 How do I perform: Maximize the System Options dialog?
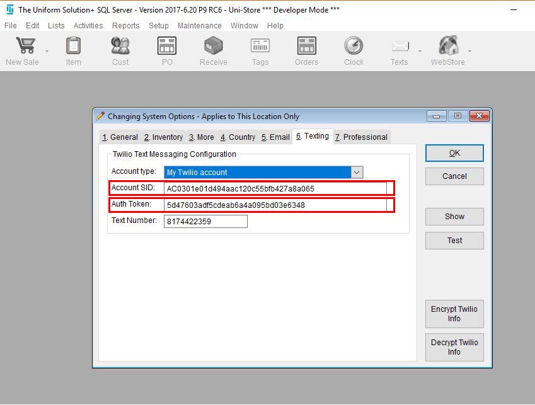coord(457,116)
